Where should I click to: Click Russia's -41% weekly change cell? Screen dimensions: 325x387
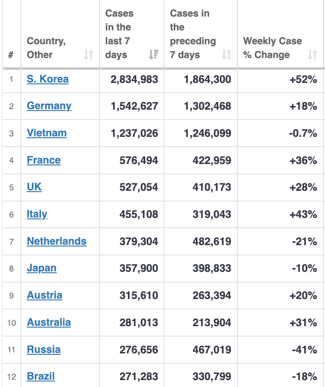[304, 350]
